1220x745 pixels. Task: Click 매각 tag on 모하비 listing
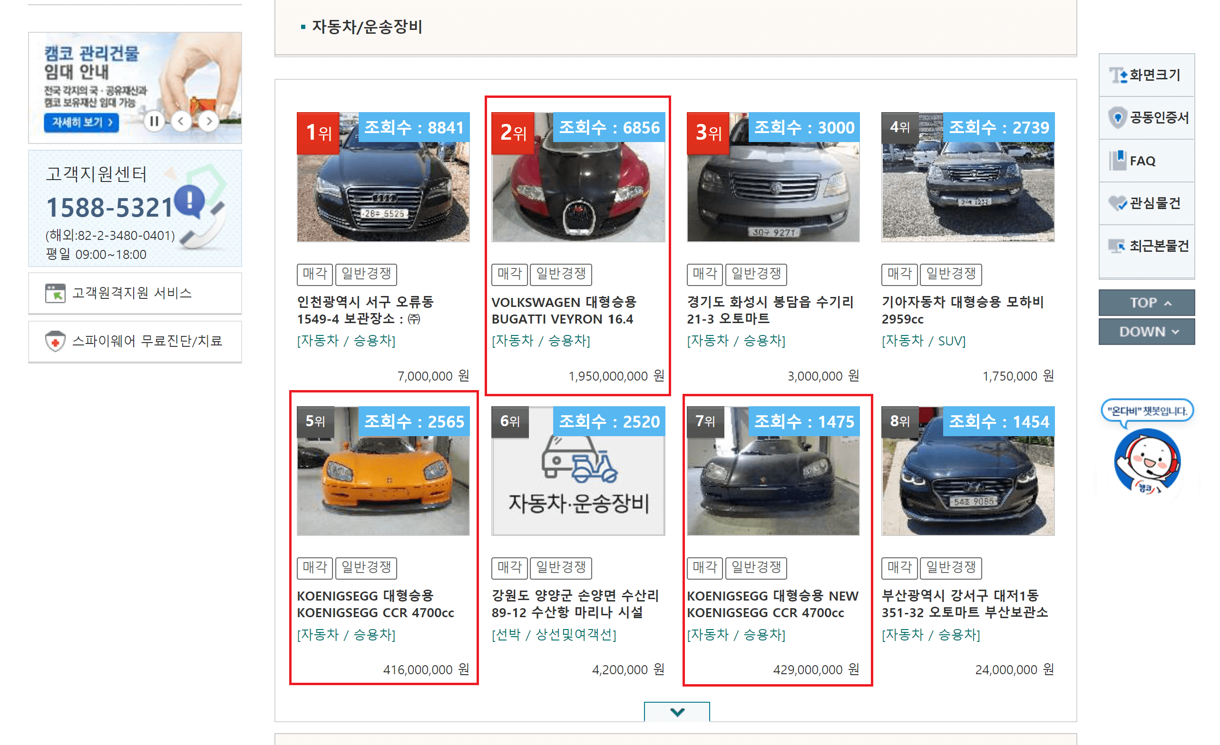pos(899,274)
